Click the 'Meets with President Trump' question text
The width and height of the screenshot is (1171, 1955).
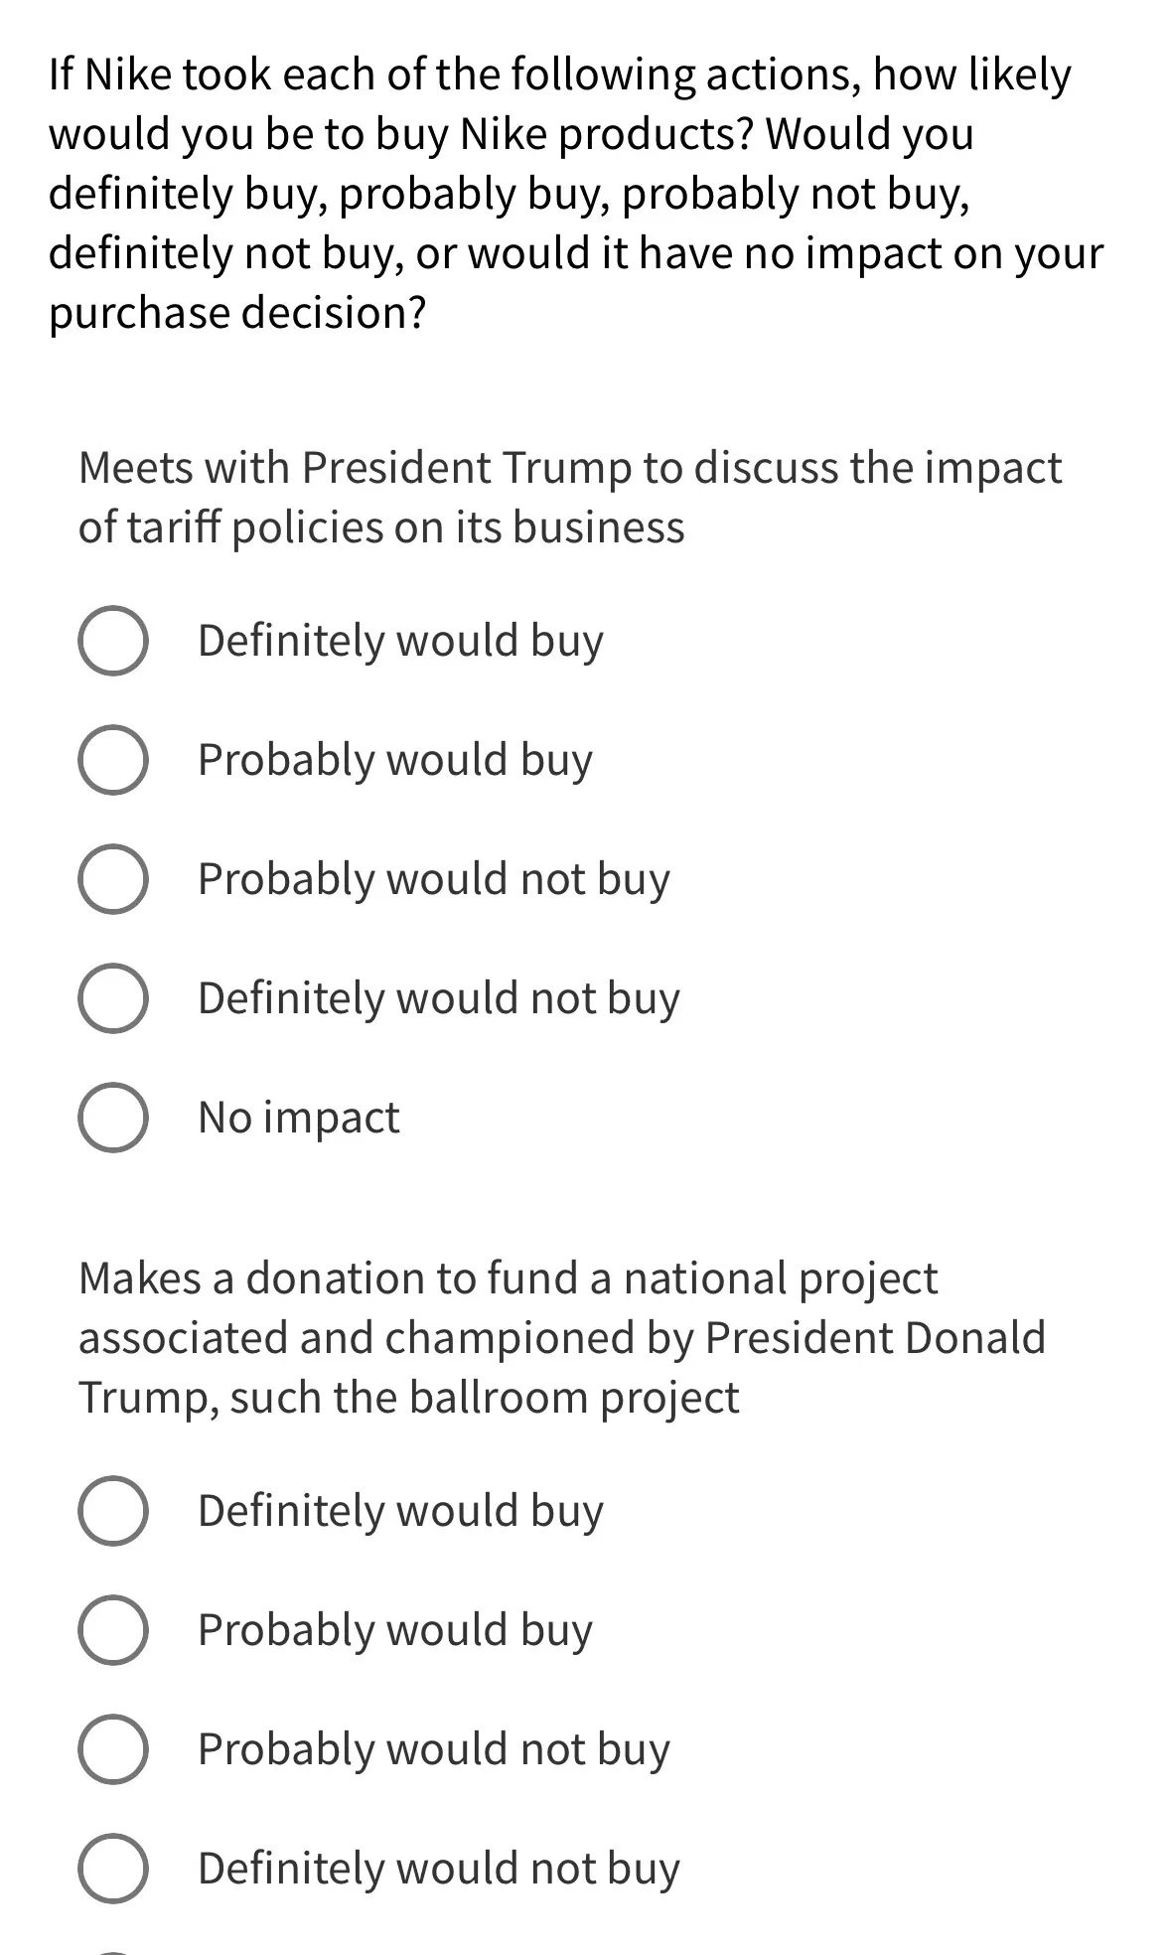(570, 498)
